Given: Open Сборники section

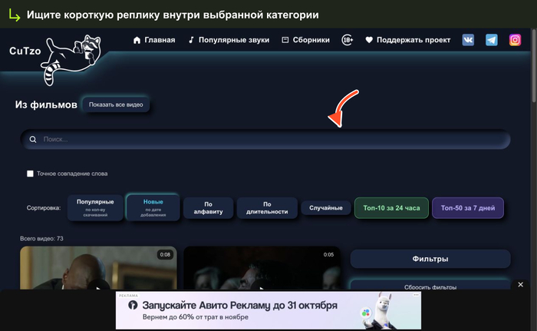Looking at the screenshot, I should pos(305,40).
